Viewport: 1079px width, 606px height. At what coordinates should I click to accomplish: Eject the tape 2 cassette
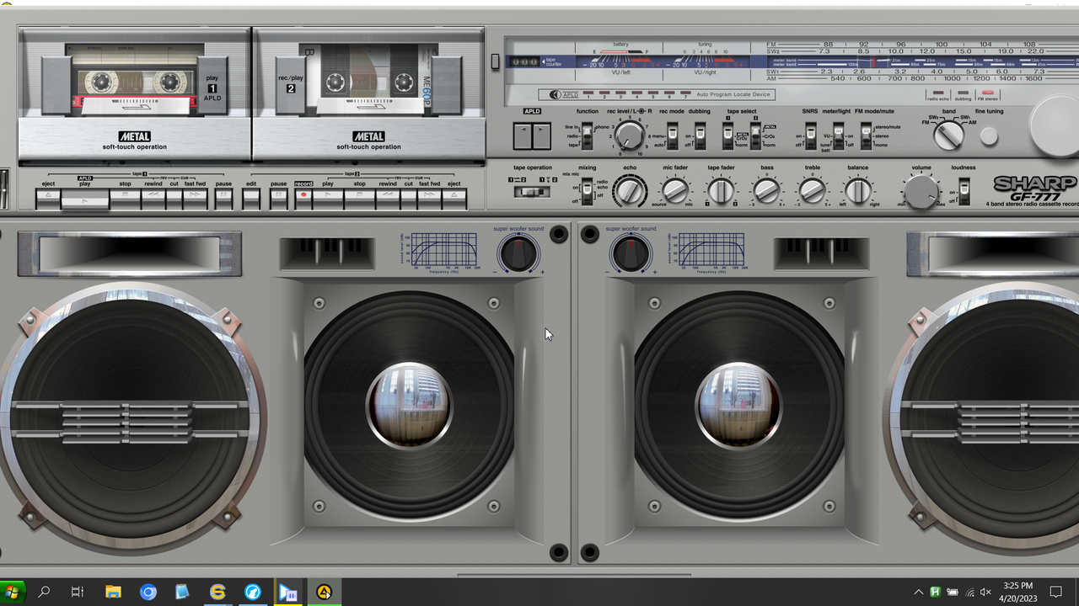[454, 199]
